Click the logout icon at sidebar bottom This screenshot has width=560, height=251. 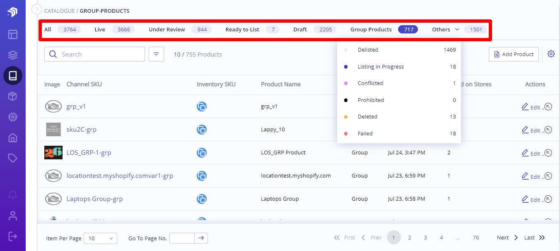tap(13, 236)
